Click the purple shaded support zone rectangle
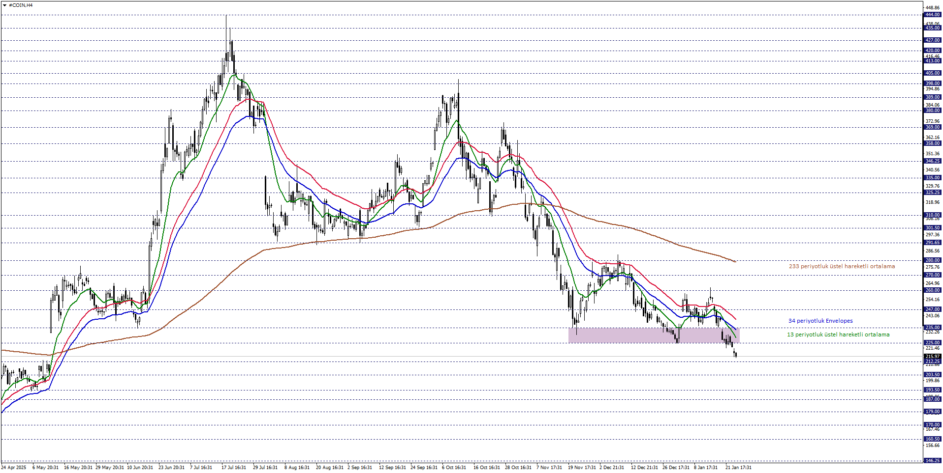This screenshot has height=473, width=943. 653,335
